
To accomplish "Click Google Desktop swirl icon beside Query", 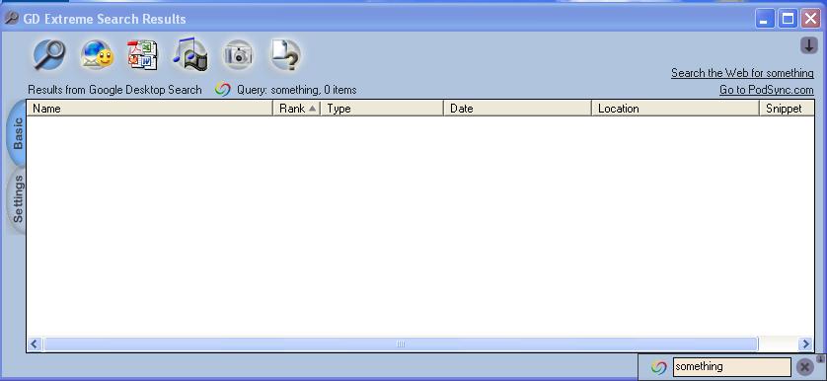I will (223, 90).
